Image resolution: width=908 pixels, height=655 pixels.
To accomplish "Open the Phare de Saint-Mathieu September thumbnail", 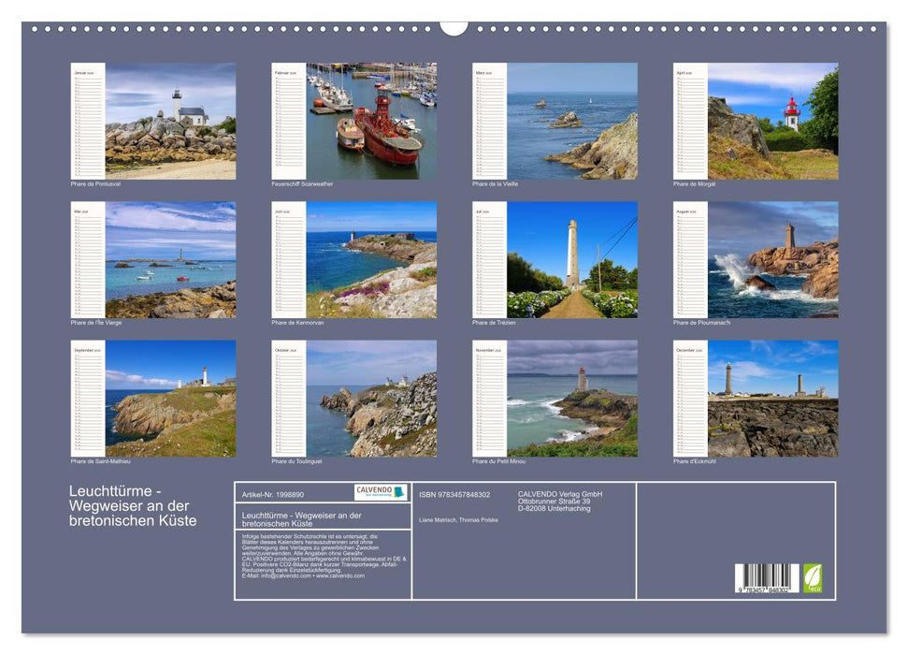I will (169, 398).
